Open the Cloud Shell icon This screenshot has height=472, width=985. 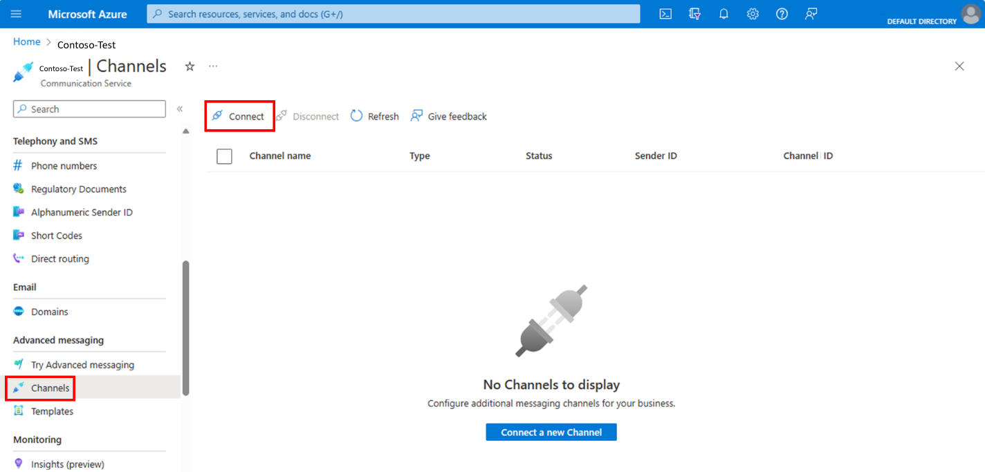tap(665, 14)
